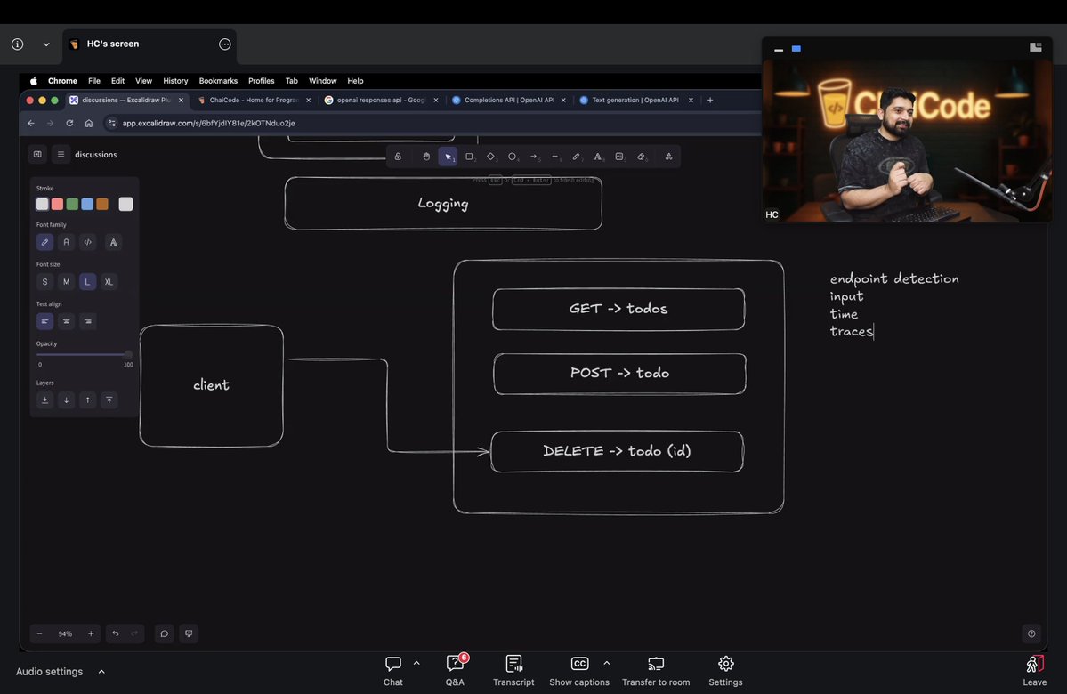1067x694 pixels.
Task: Reload the Excalidraw page
Action: [69, 123]
